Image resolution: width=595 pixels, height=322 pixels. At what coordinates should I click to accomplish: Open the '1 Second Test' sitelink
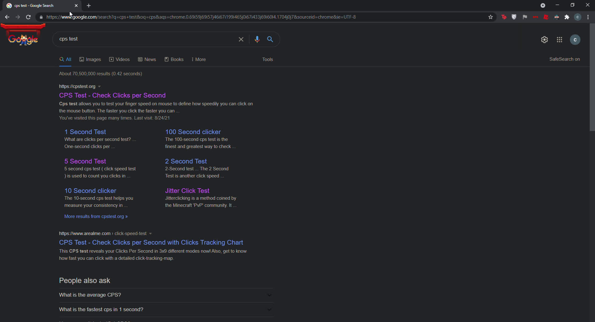click(85, 132)
